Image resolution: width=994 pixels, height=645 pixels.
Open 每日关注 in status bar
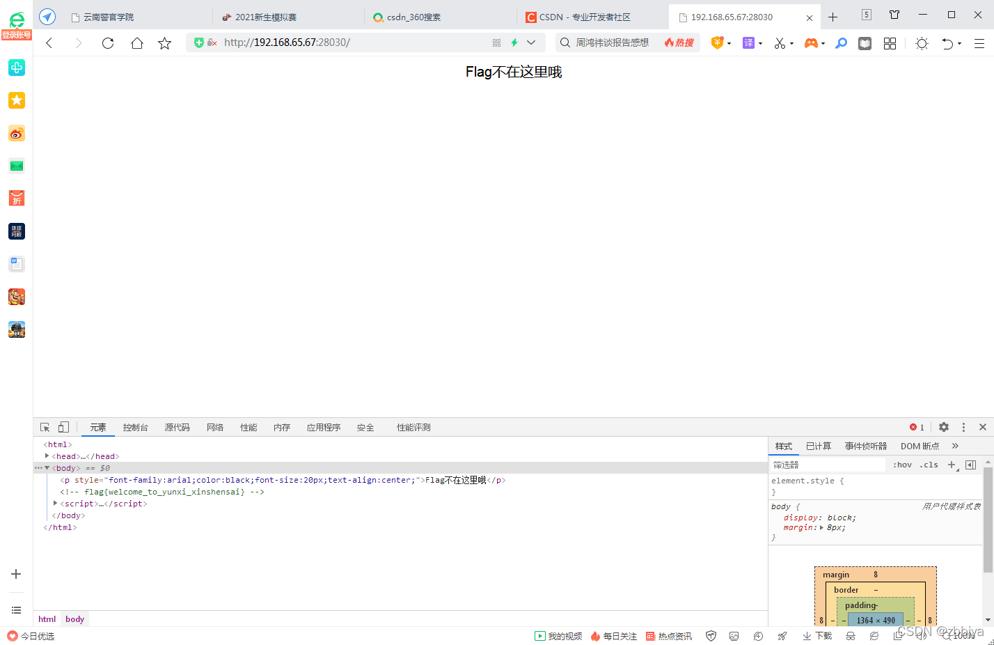(x=613, y=636)
